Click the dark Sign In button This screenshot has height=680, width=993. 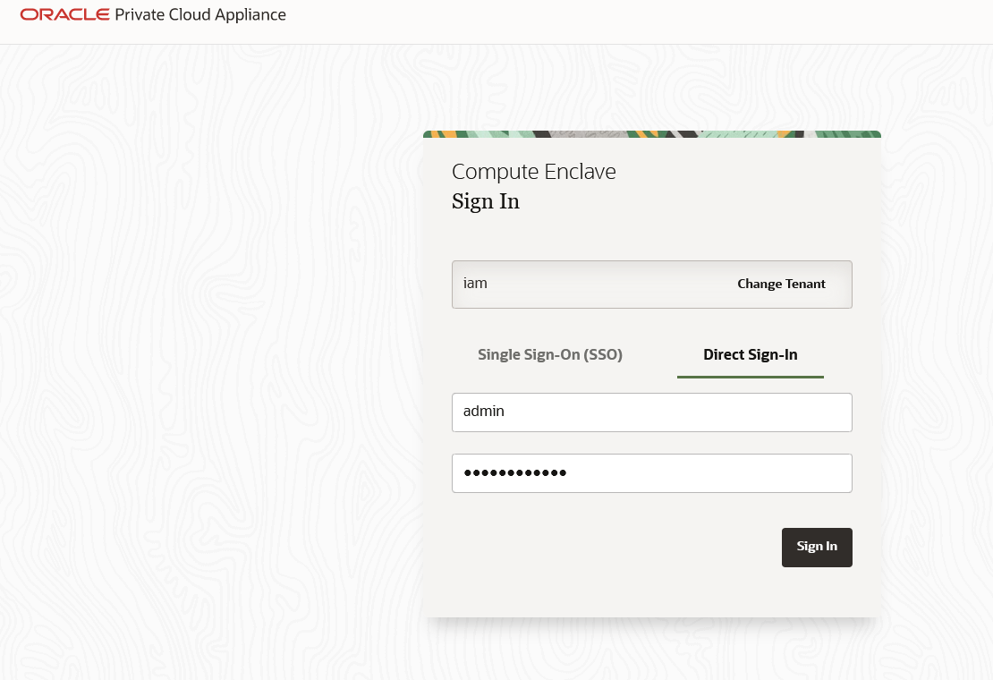pos(816,547)
